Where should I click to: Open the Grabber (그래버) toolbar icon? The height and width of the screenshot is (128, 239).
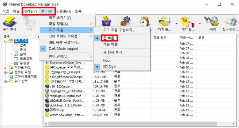[211, 21]
